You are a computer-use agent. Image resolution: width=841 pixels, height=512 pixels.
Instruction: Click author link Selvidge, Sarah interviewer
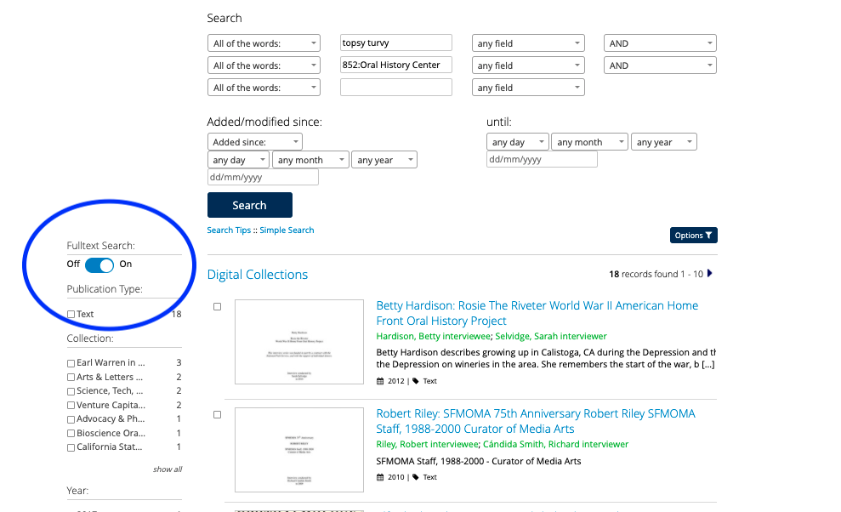tap(551, 337)
